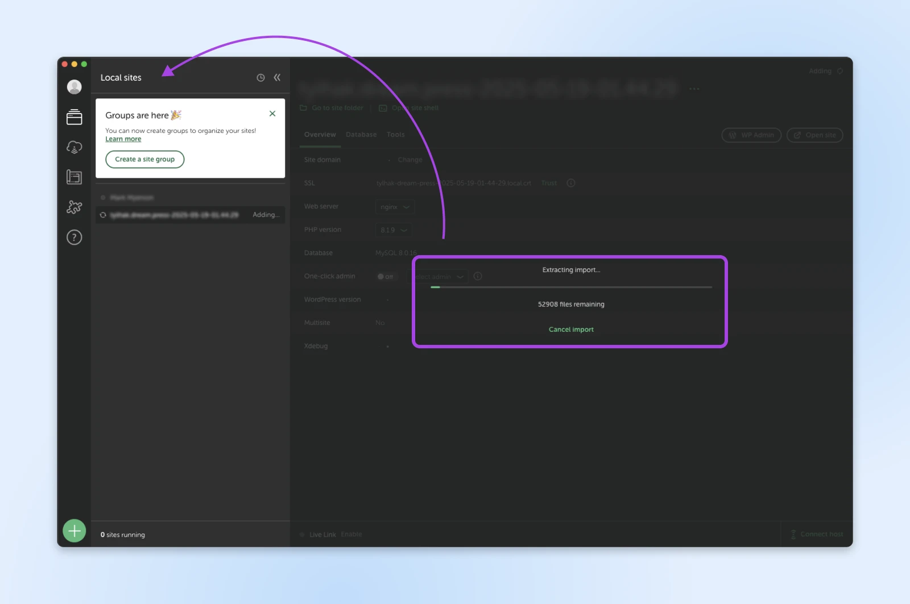
Task: Collapse the Local sites sidebar
Action: (x=278, y=78)
